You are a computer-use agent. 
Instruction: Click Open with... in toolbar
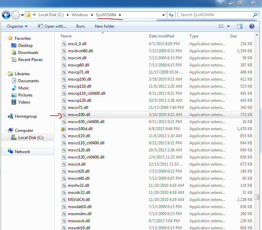52,26
